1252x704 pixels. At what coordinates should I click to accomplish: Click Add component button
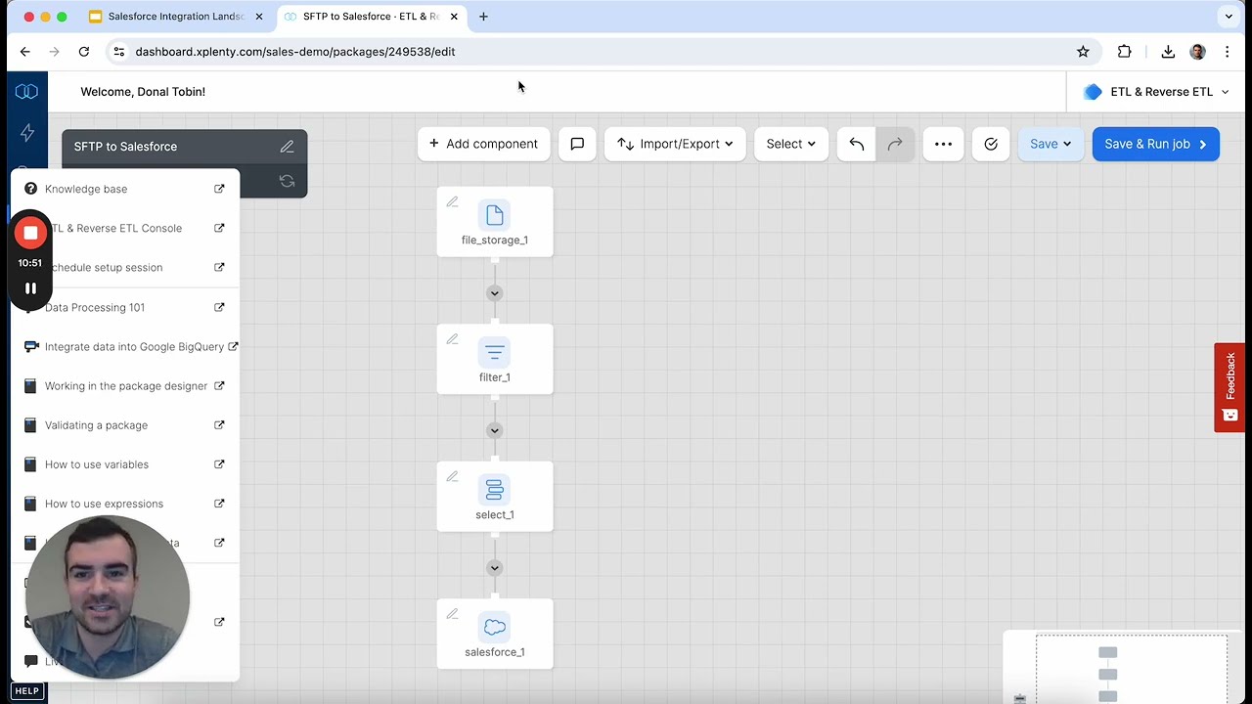point(484,144)
